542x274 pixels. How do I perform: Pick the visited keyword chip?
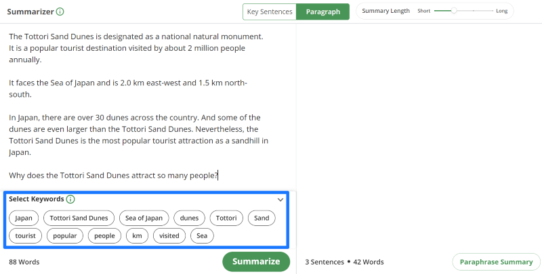click(x=169, y=236)
